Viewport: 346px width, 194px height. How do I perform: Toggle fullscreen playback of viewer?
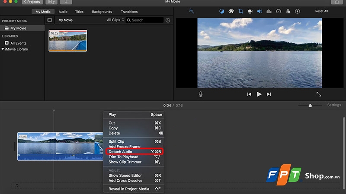click(x=319, y=94)
